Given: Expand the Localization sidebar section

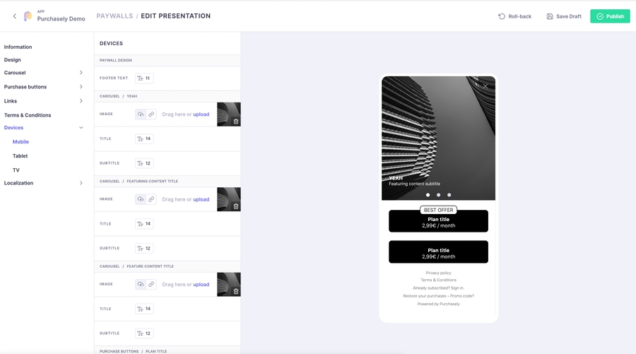Looking at the screenshot, I should [81, 183].
